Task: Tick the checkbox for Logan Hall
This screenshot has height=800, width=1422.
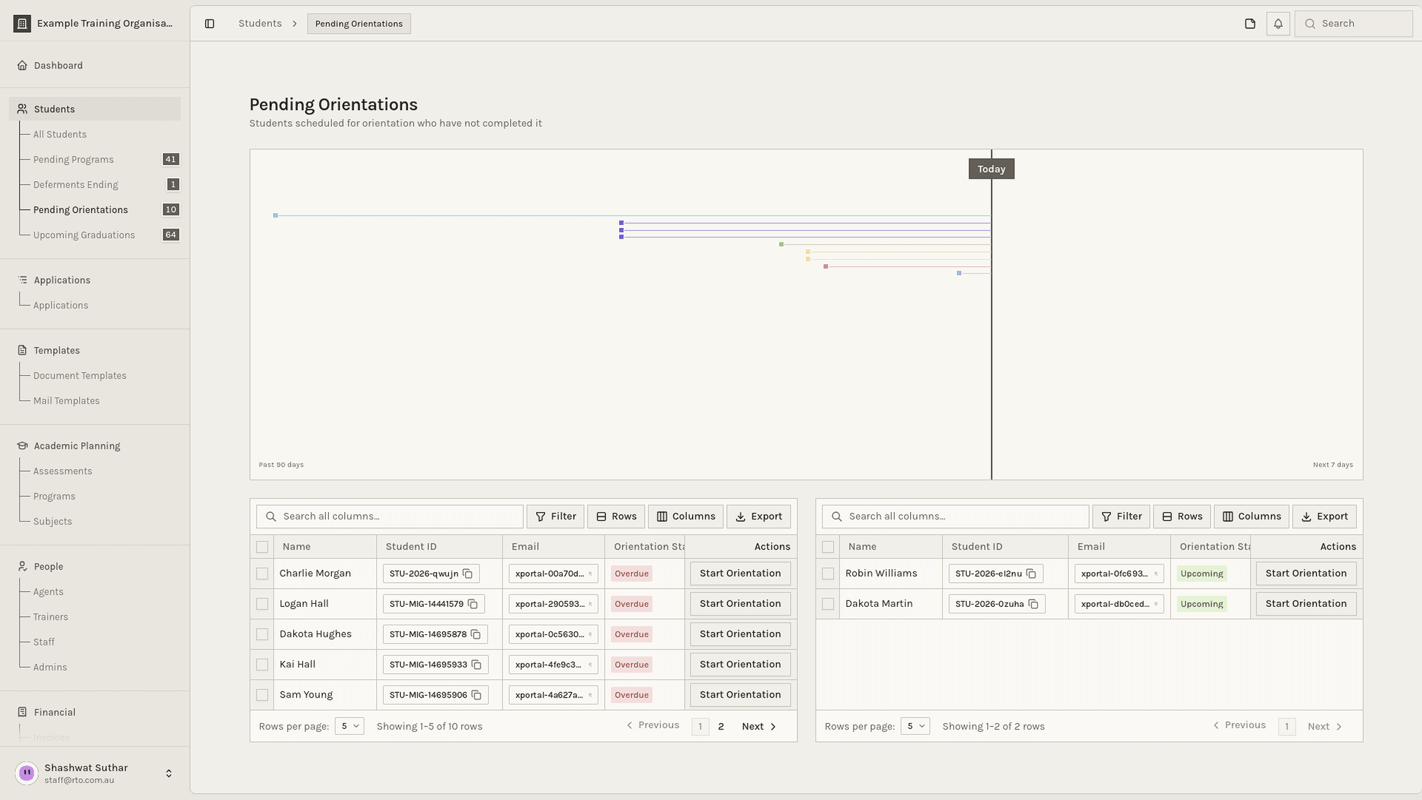Action: (x=262, y=604)
